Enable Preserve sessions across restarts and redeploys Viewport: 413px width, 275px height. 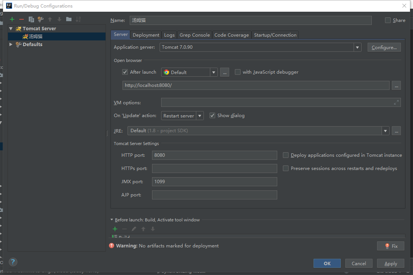[286, 168]
